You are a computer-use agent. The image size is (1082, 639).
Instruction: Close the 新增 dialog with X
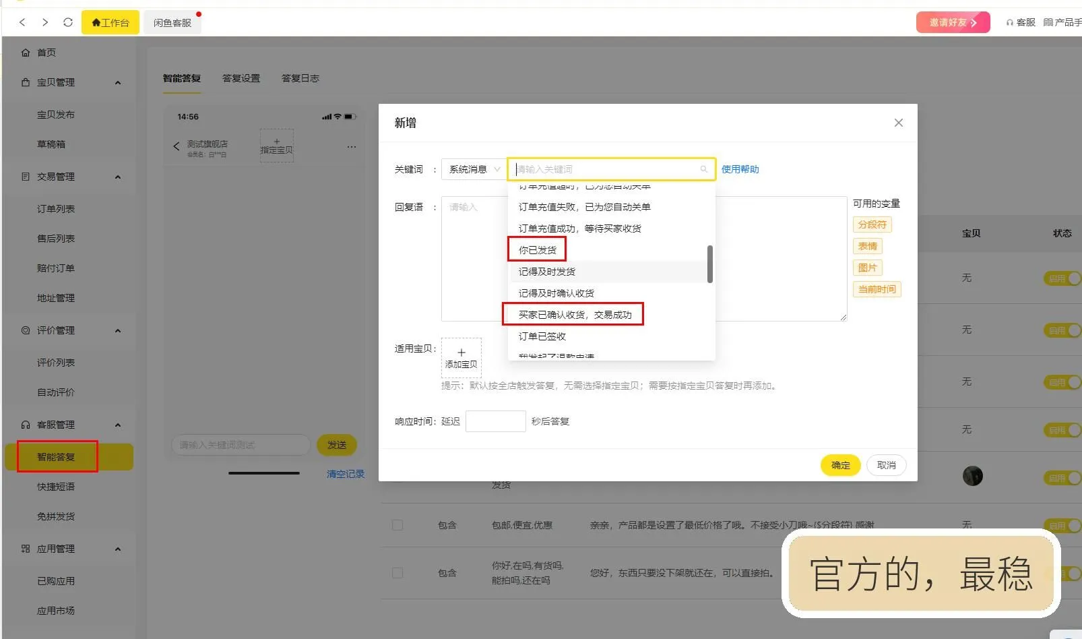click(x=899, y=123)
